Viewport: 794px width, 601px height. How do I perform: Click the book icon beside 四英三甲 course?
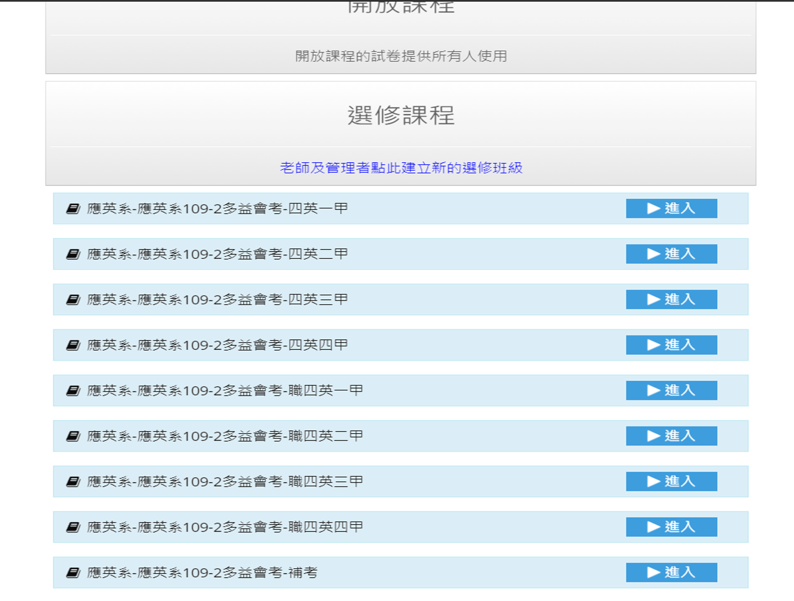(73, 300)
